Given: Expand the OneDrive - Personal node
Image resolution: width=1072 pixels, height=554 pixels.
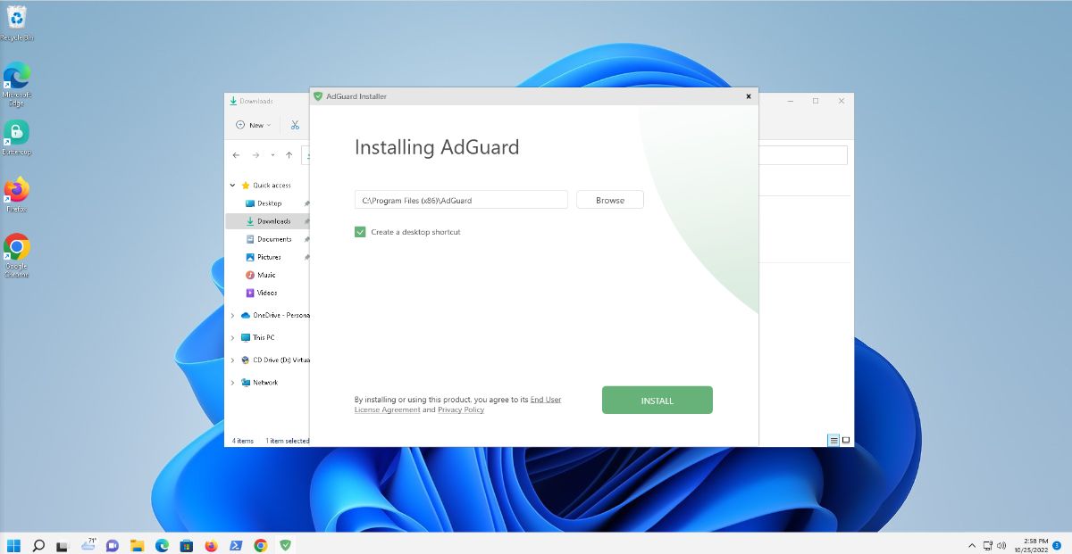Looking at the screenshot, I should point(233,315).
